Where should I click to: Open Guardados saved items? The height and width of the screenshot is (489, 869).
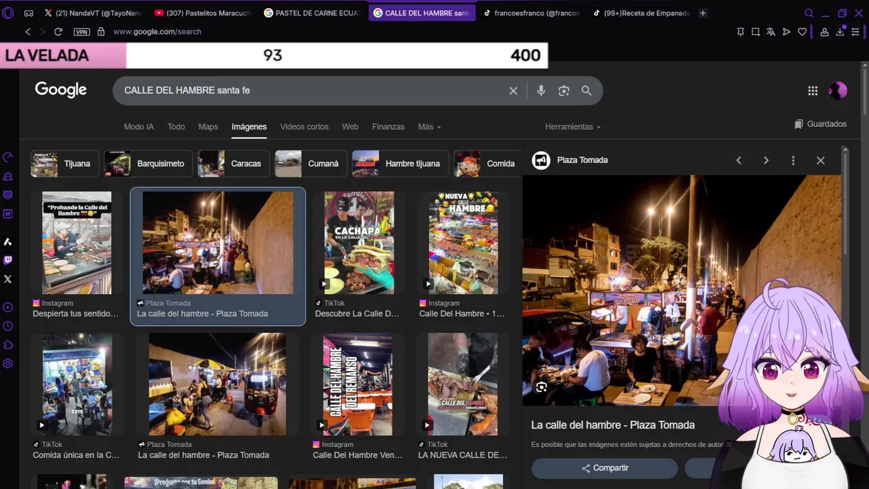(820, 124)
